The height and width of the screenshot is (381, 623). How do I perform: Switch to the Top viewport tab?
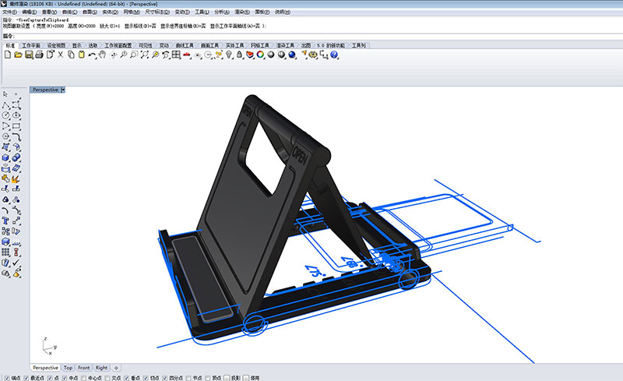[68, 367]
